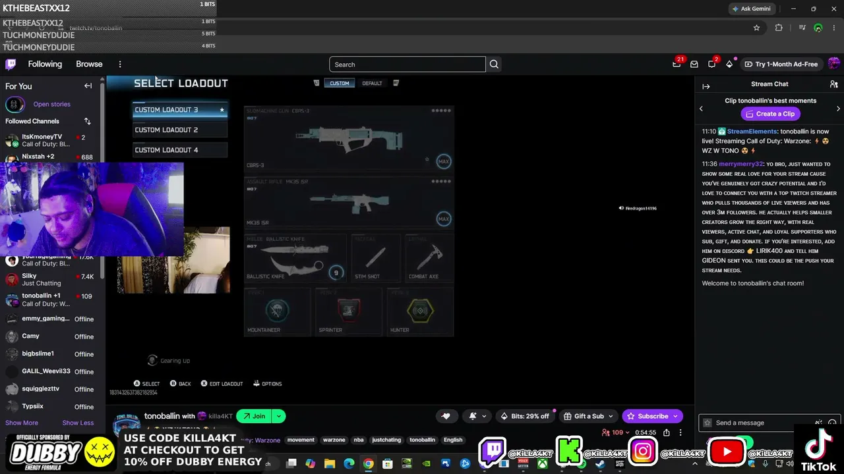The width and height of the screenshot is (844, 474).
Task: Open Silky channel in sidebar
Action: tap(51, 279)
